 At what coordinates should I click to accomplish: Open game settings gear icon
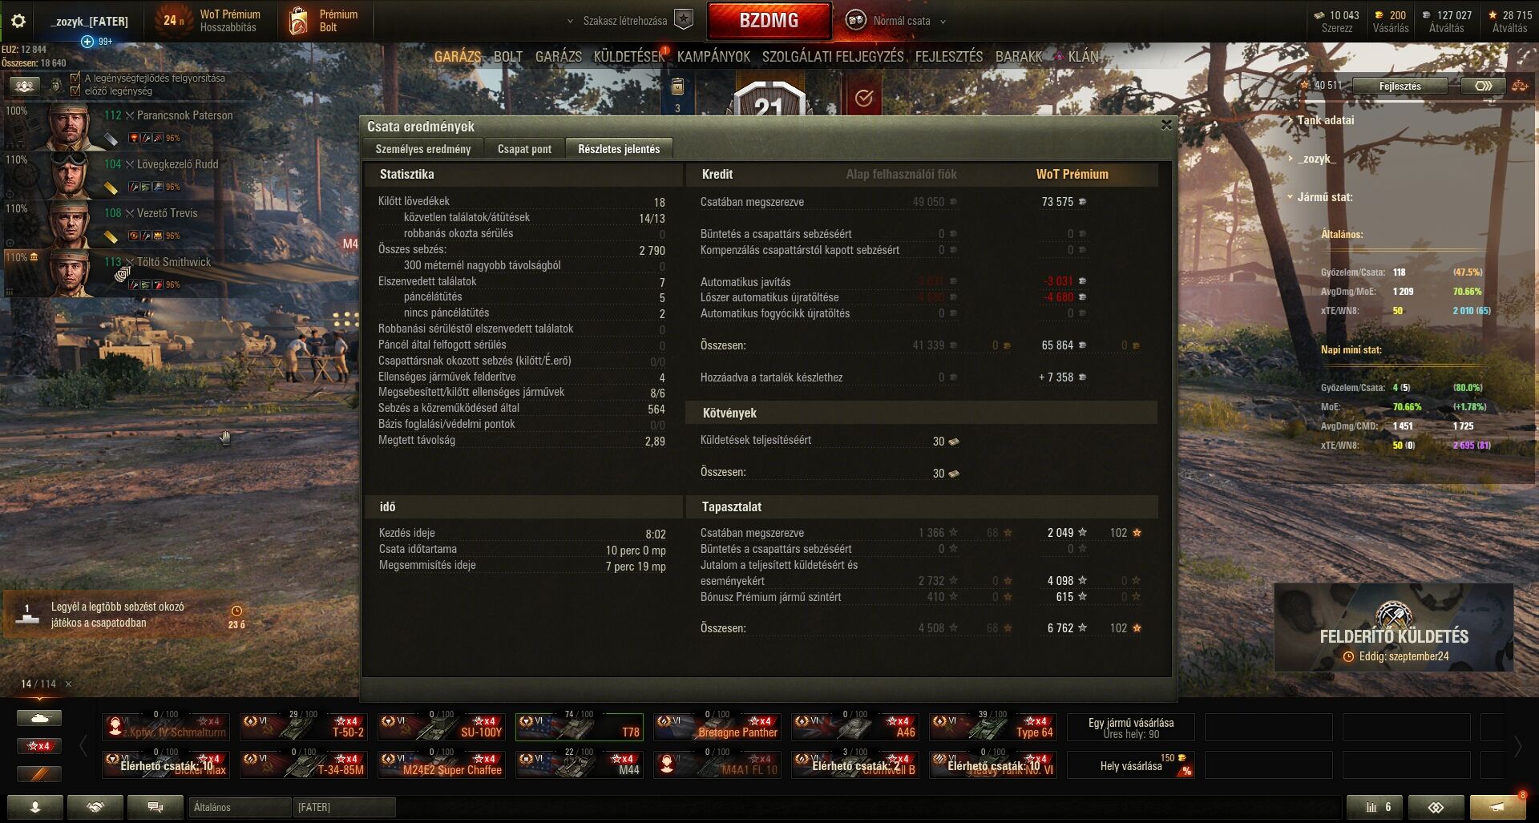[18, 22]
